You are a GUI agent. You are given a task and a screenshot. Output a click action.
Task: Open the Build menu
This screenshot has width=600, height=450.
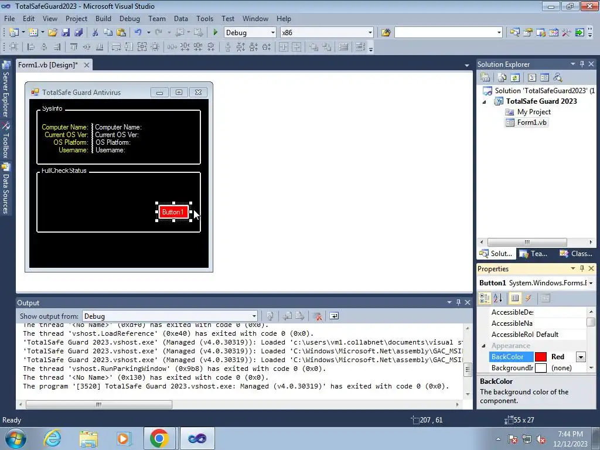point(103,18)
